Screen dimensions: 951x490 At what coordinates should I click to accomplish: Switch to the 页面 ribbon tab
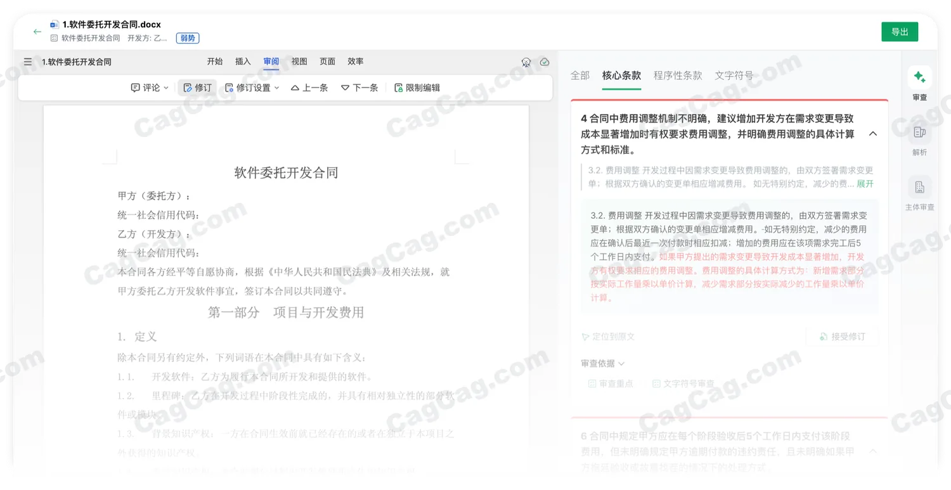click(327, 61)
